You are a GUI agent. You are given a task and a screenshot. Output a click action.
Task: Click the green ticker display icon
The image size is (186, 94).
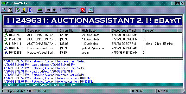(40, 10)
